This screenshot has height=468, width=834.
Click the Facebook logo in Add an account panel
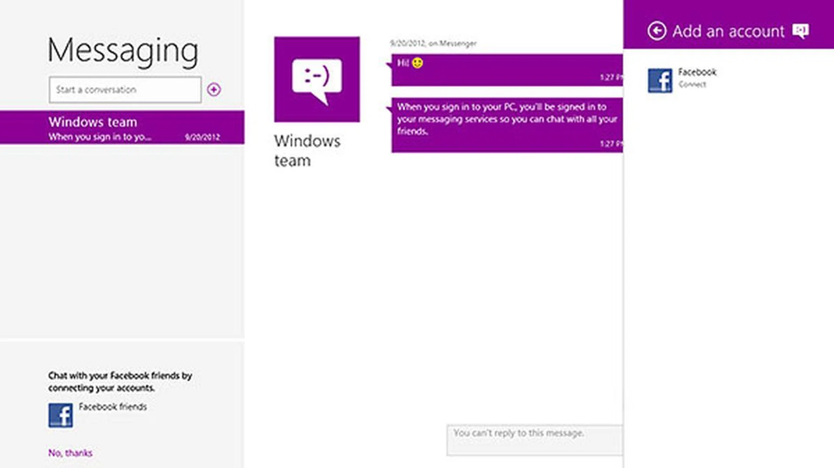click(660, 81)
